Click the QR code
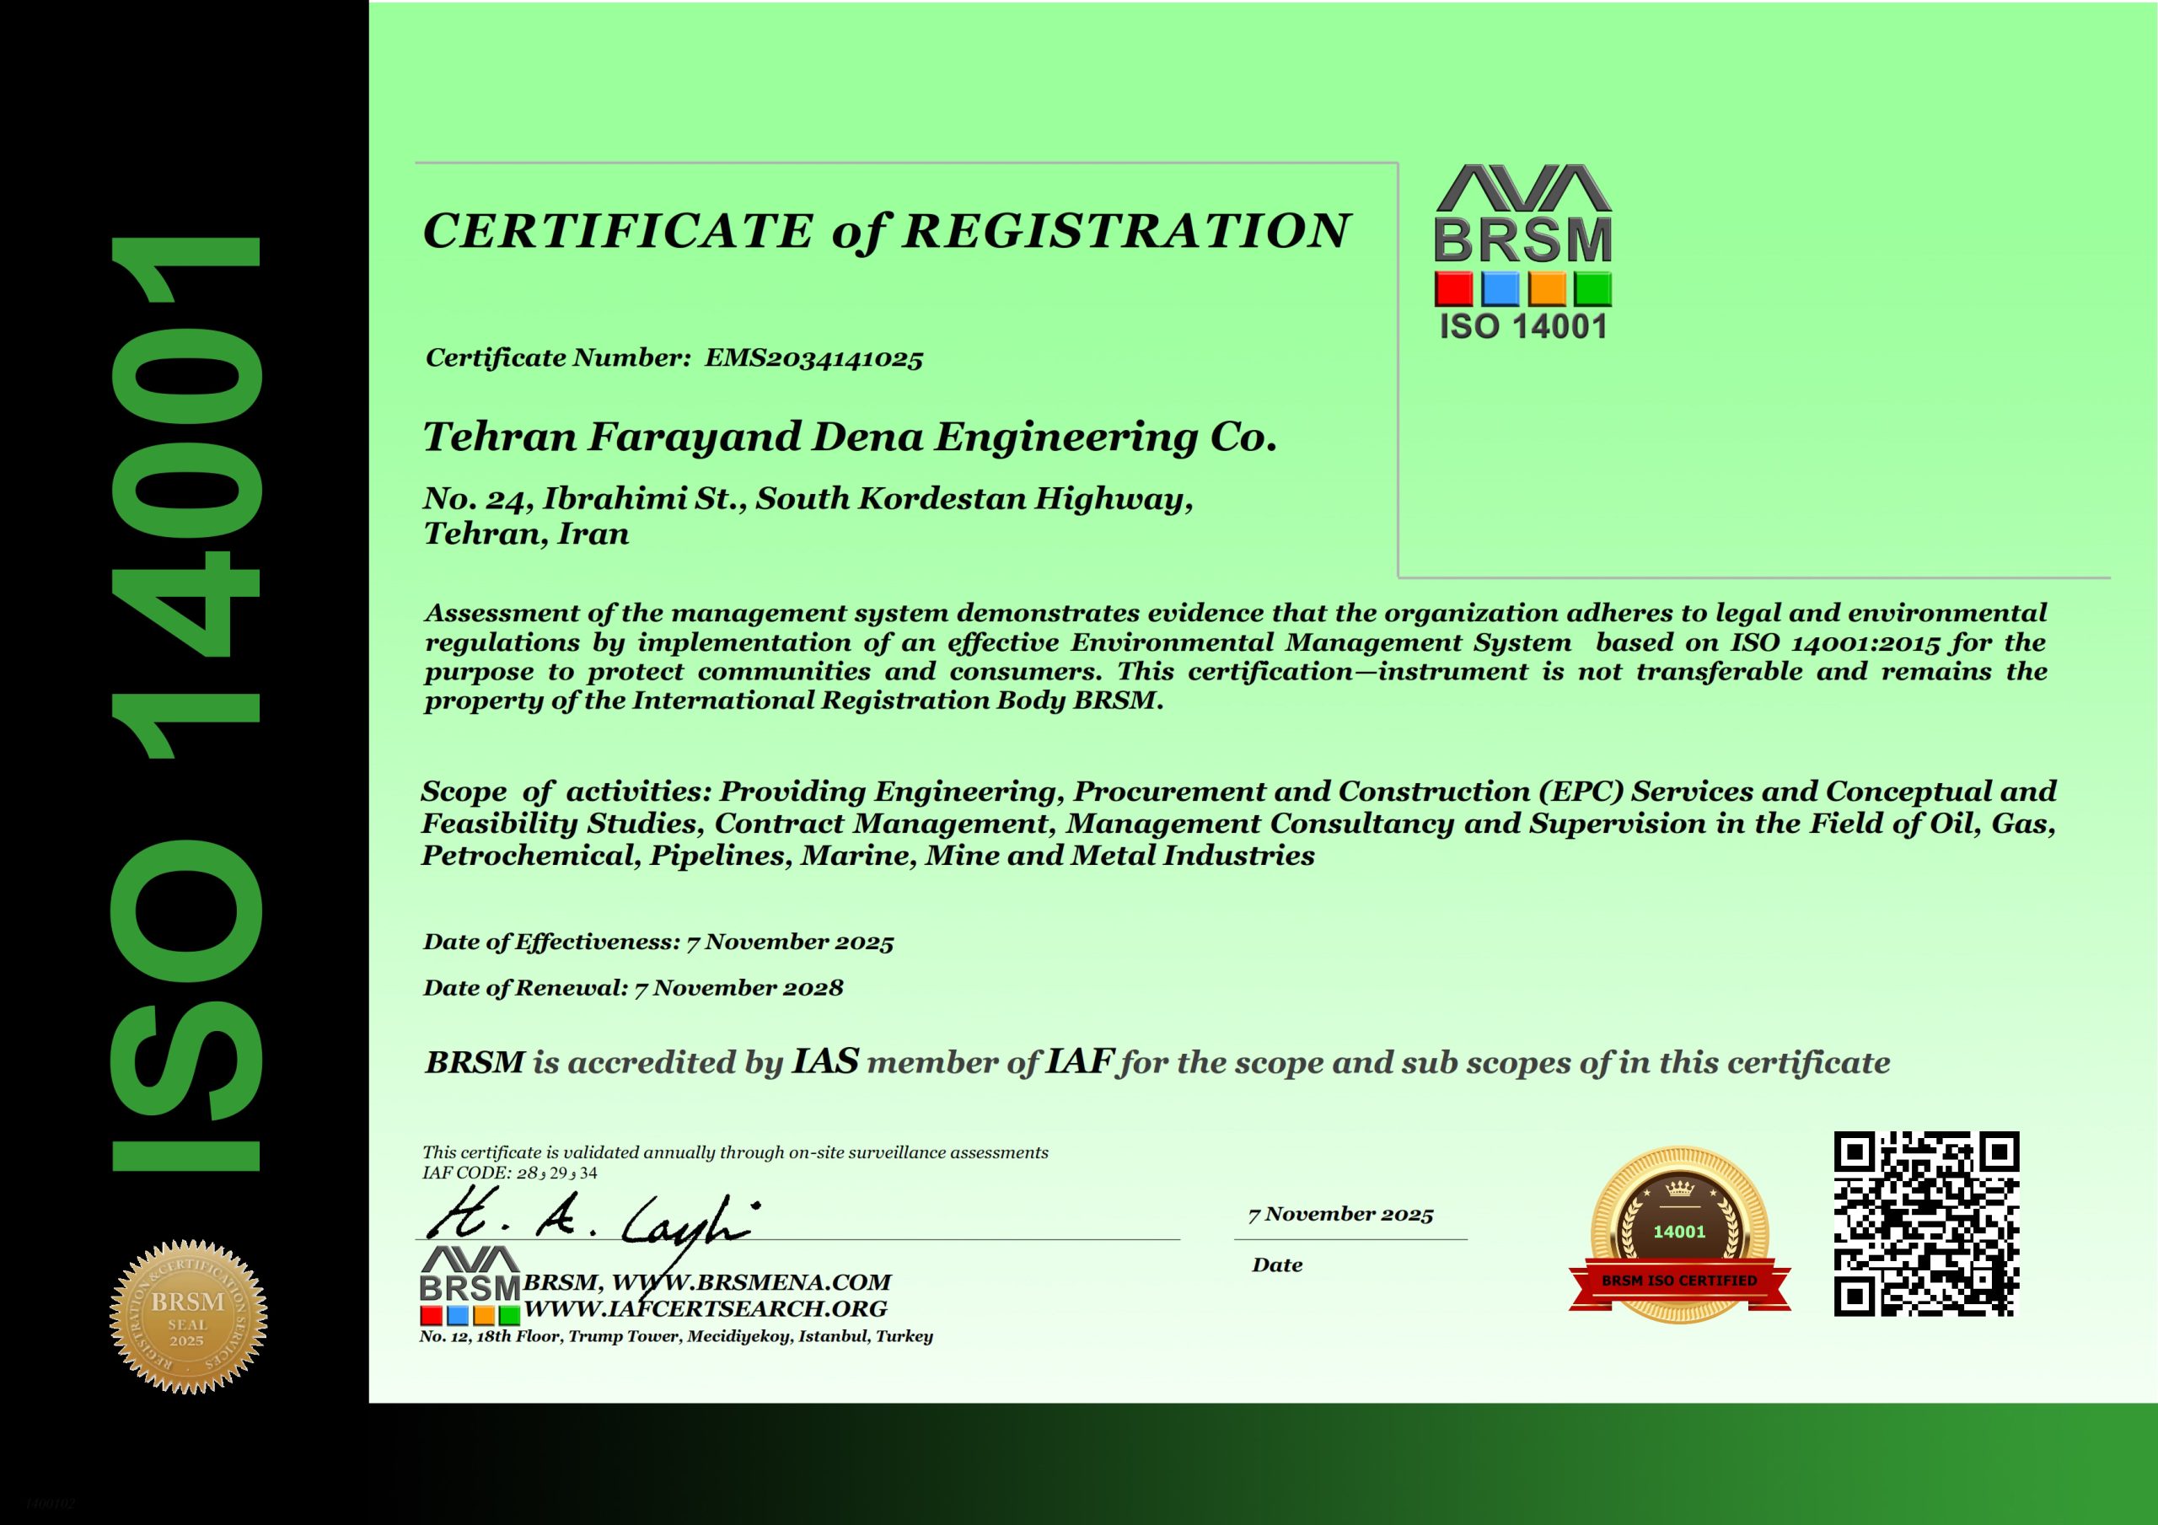The width and height of the screenshot is (2158, 1525). 1926,1223
